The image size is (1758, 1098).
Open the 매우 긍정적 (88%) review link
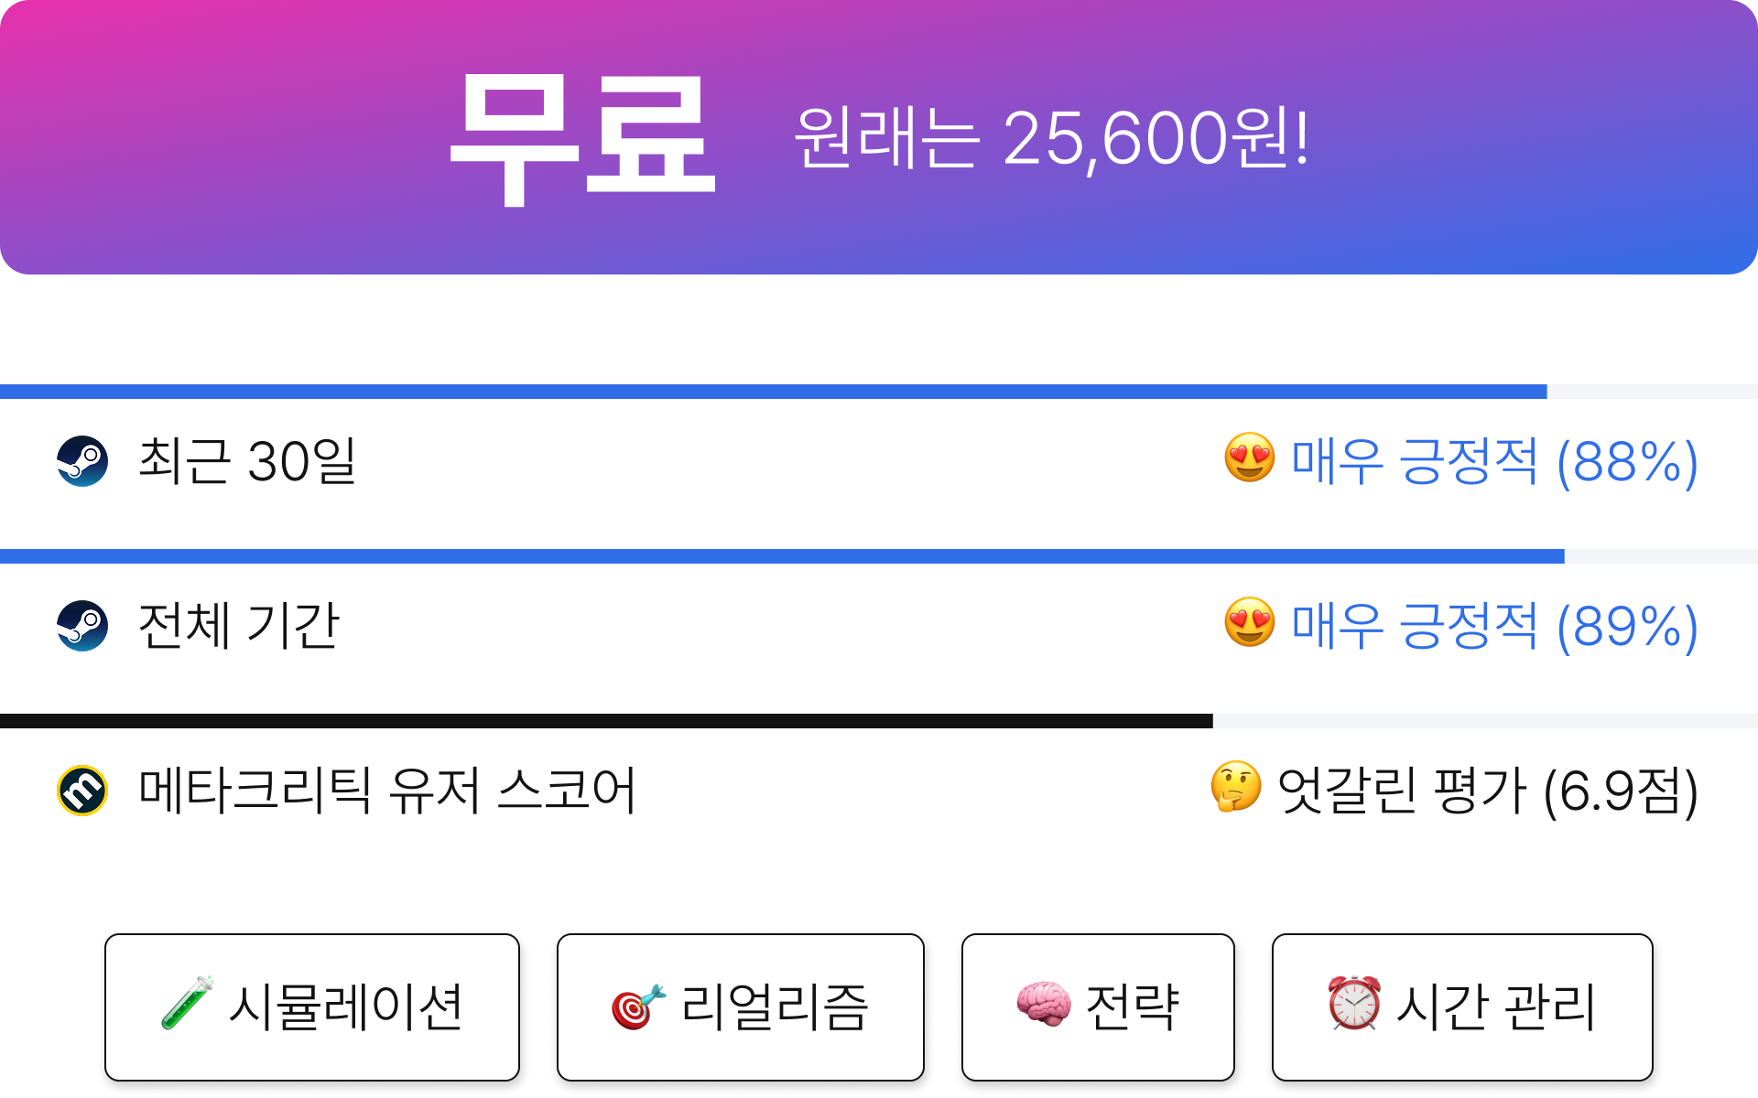pyautogui.click(x=1494, y=461)
